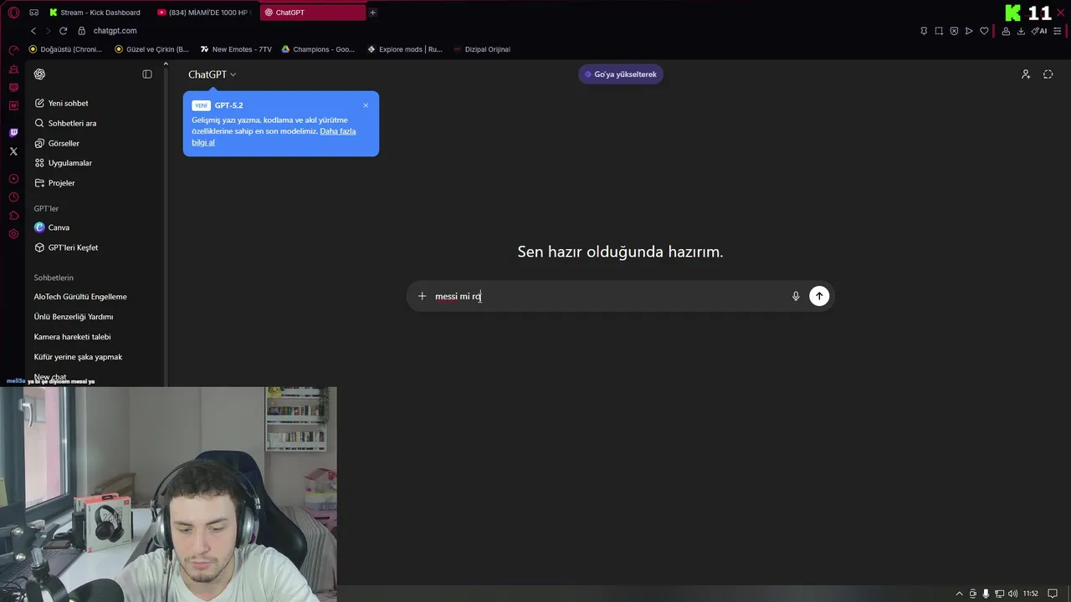Open browser profile account icon
1071x602 pixels.
[x=1006, y=31]
